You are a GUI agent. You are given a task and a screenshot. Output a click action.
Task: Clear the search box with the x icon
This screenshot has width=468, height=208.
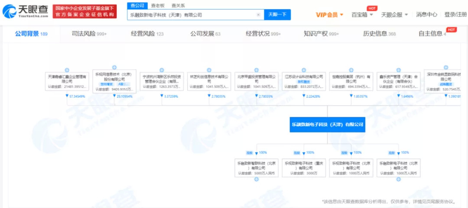coord(258,15)
